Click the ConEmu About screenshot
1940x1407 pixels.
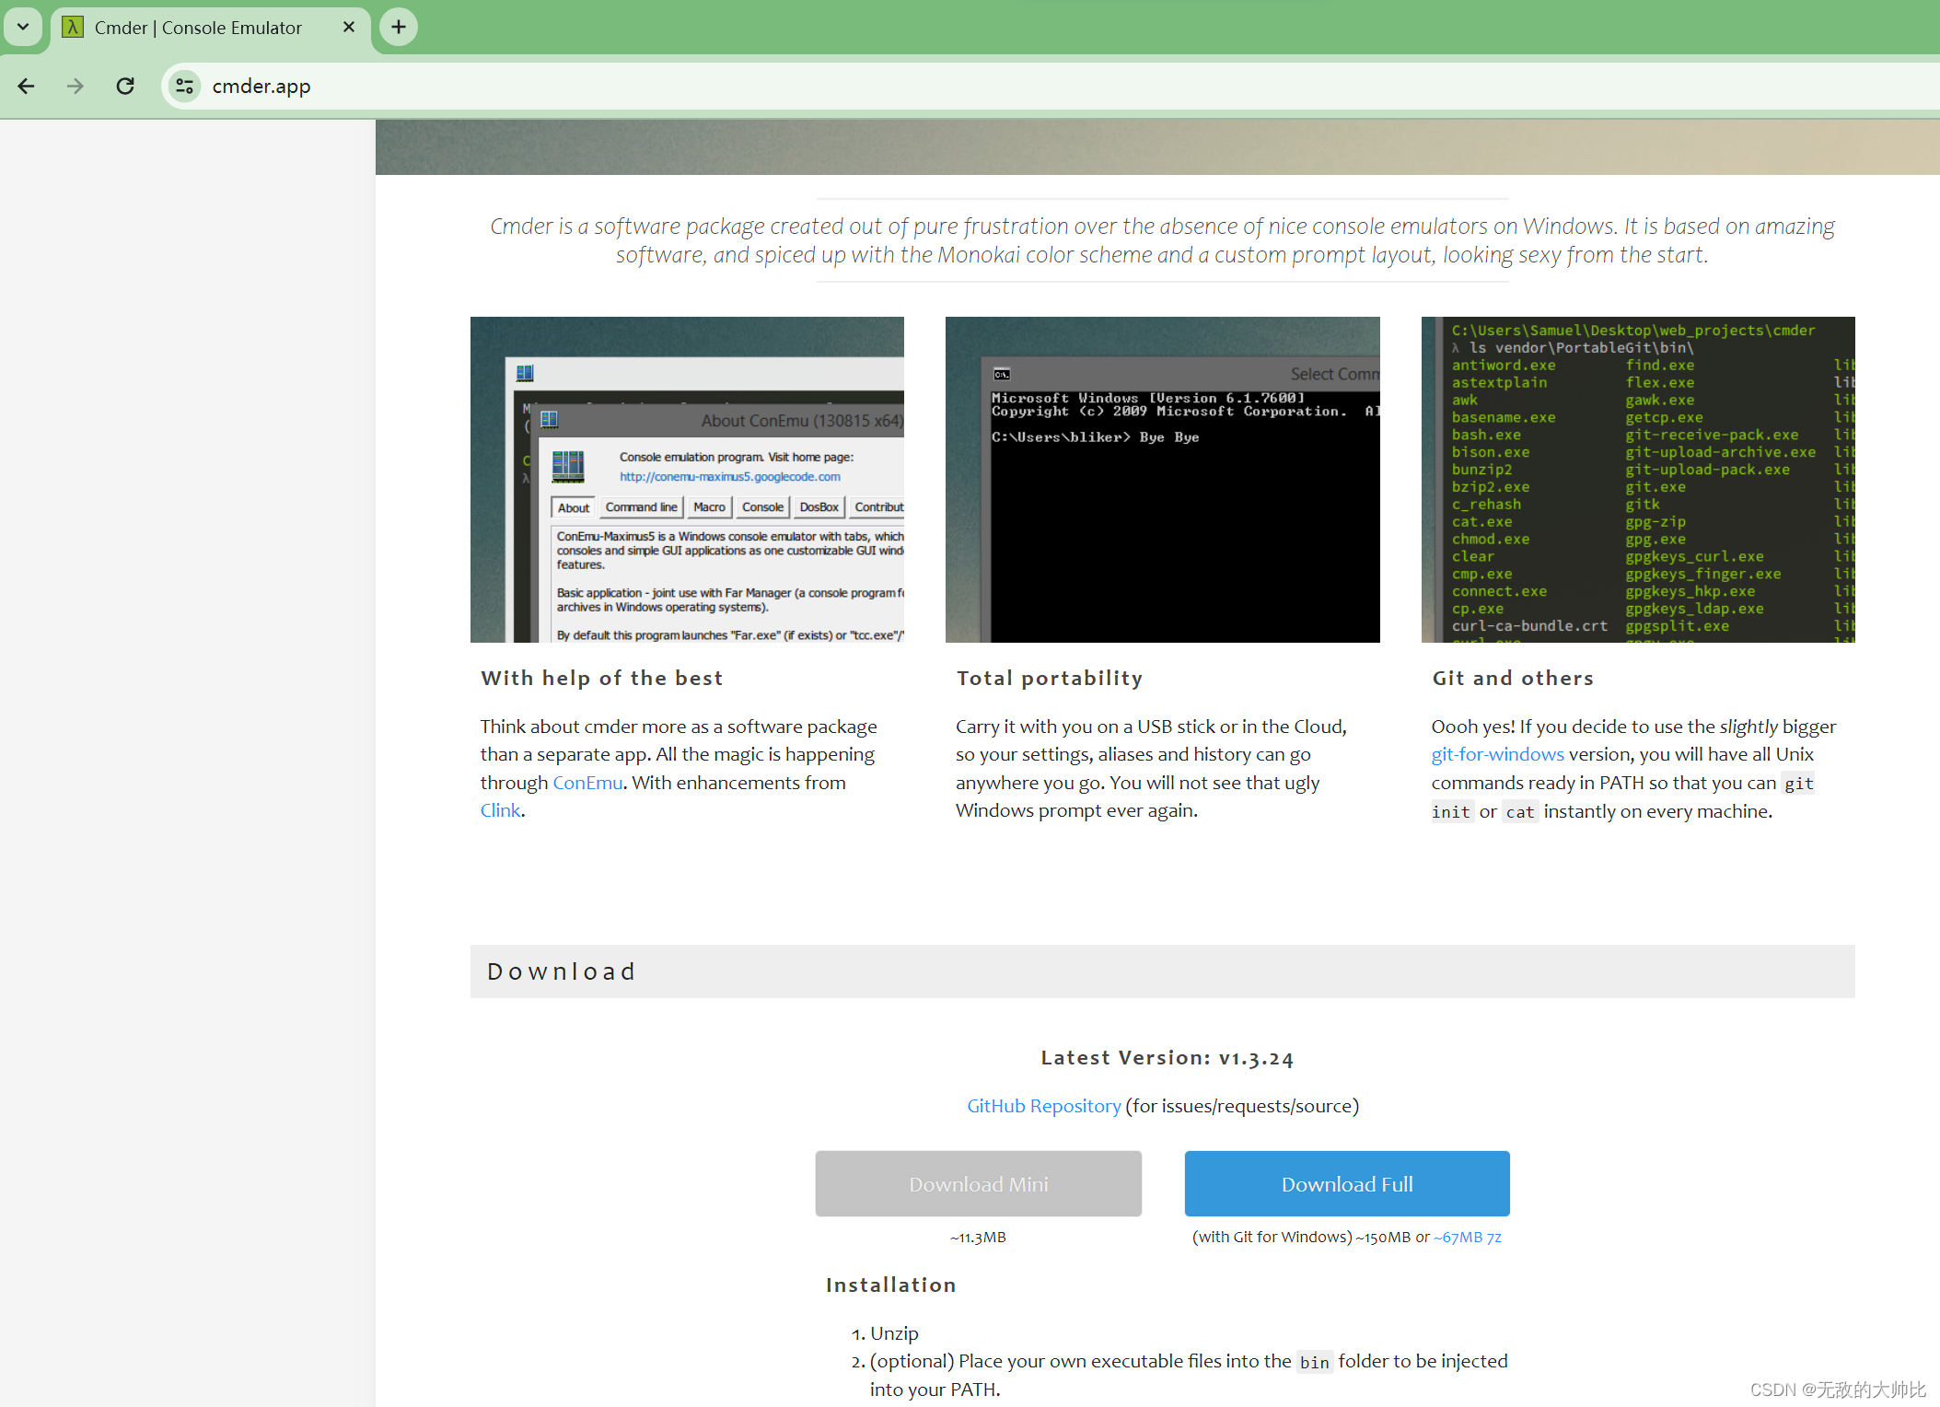coord(687,479)
